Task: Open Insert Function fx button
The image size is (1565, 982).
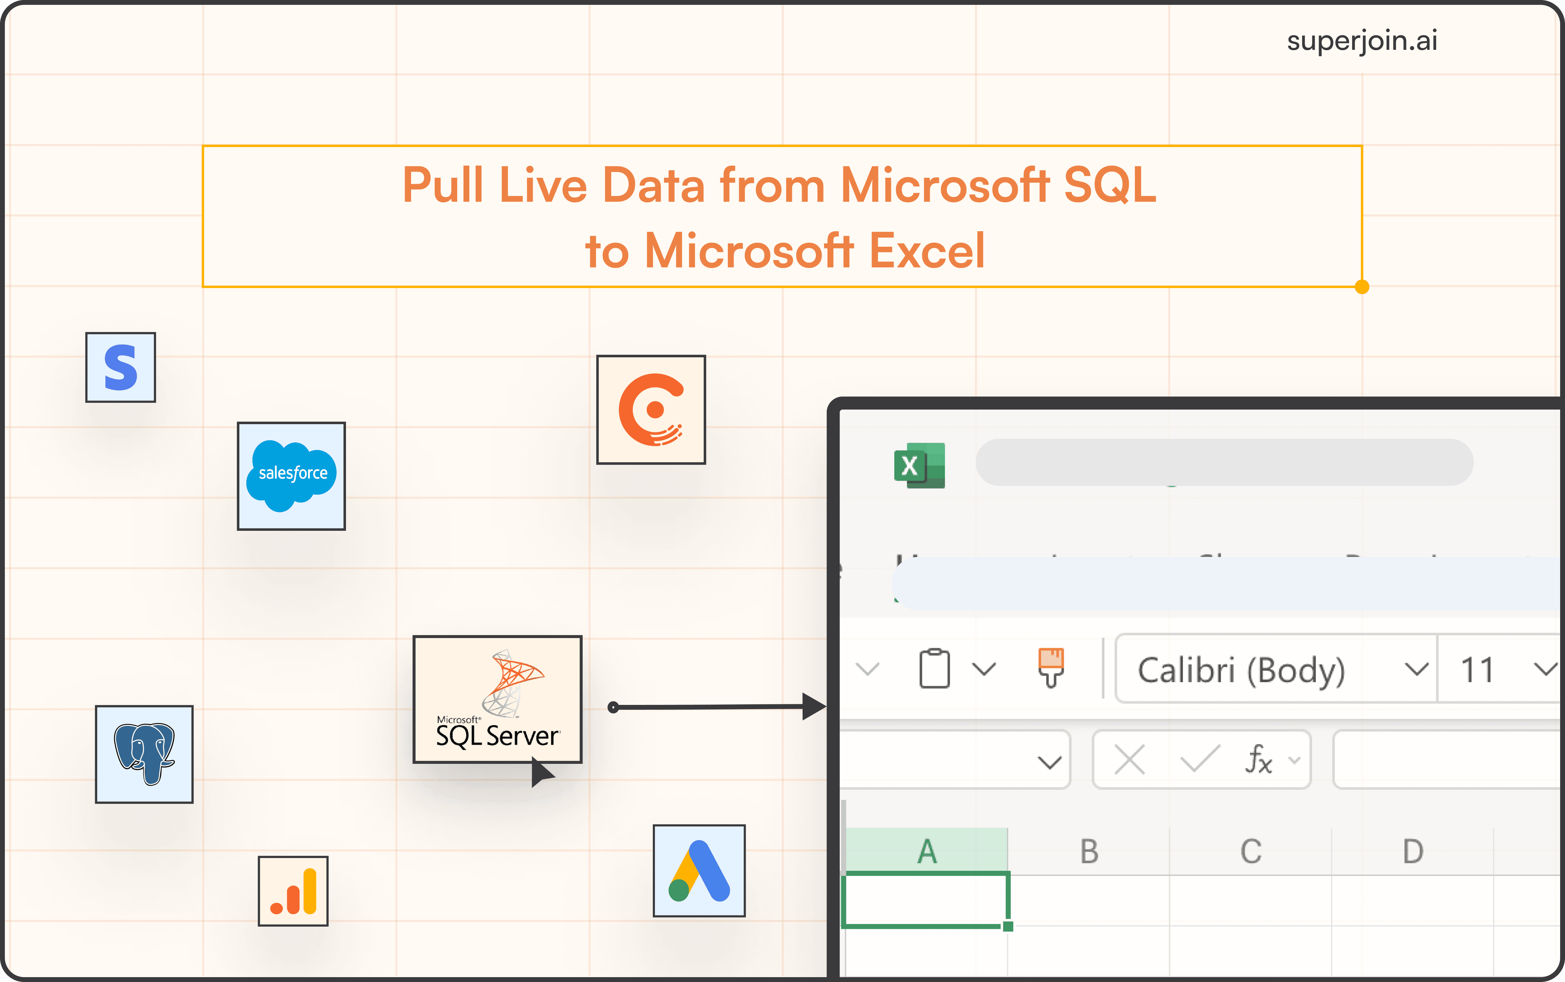Action: coord(1259,759)
